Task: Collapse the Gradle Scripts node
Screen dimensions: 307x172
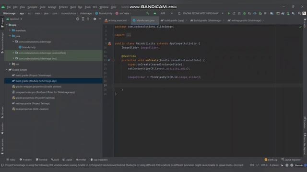Action: click(x=6, y=70)
